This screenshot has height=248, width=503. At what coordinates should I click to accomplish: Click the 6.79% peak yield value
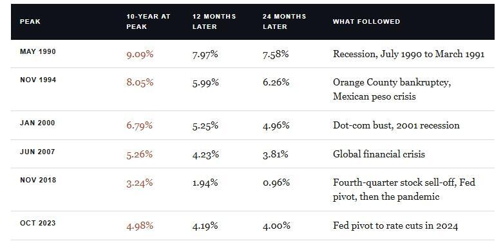click(139, 125)
